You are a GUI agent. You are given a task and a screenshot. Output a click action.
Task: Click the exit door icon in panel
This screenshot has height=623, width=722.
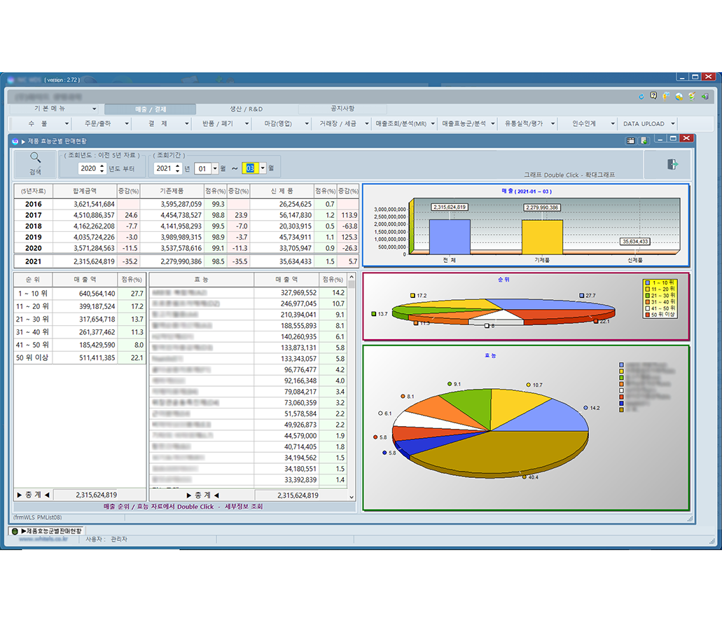pyautogui.click(x=672, y=164)
